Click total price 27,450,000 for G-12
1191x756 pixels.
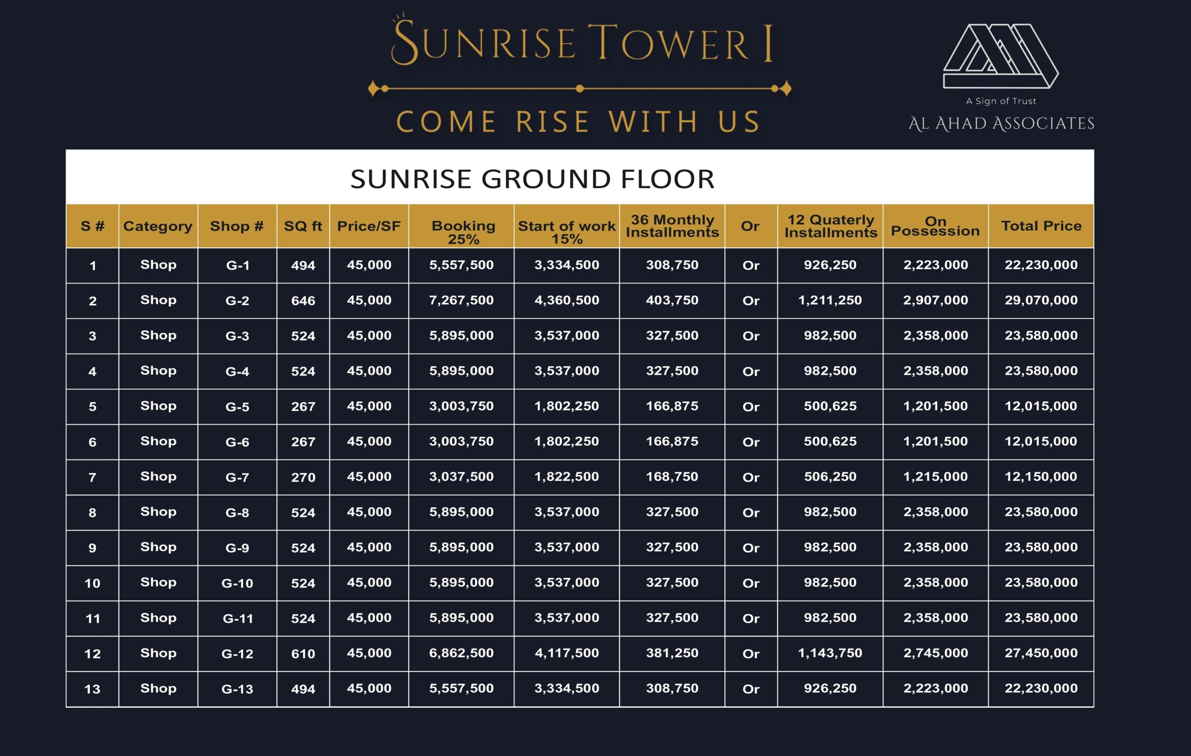tap(1041, 653)
